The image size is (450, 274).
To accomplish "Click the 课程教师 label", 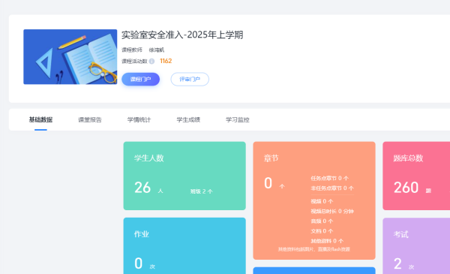I will tap(132, 50).
